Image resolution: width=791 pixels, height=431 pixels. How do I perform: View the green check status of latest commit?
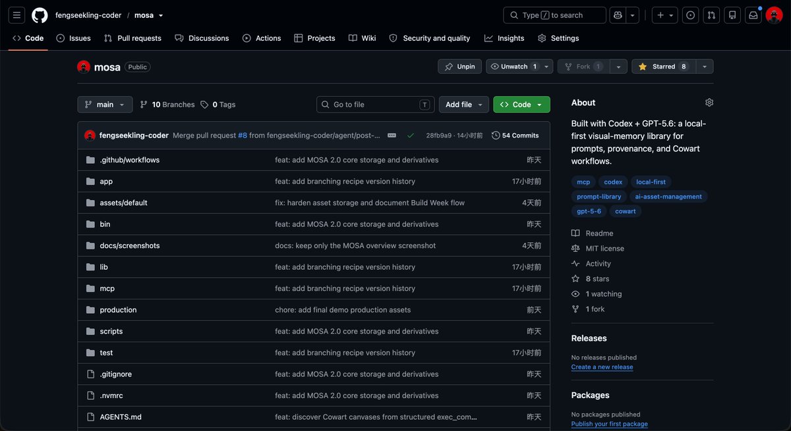(411, 135)
